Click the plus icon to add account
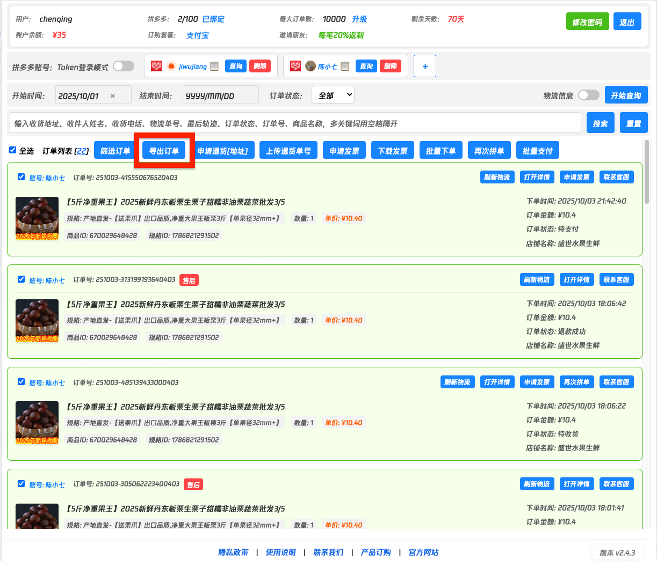 point(425,67)
